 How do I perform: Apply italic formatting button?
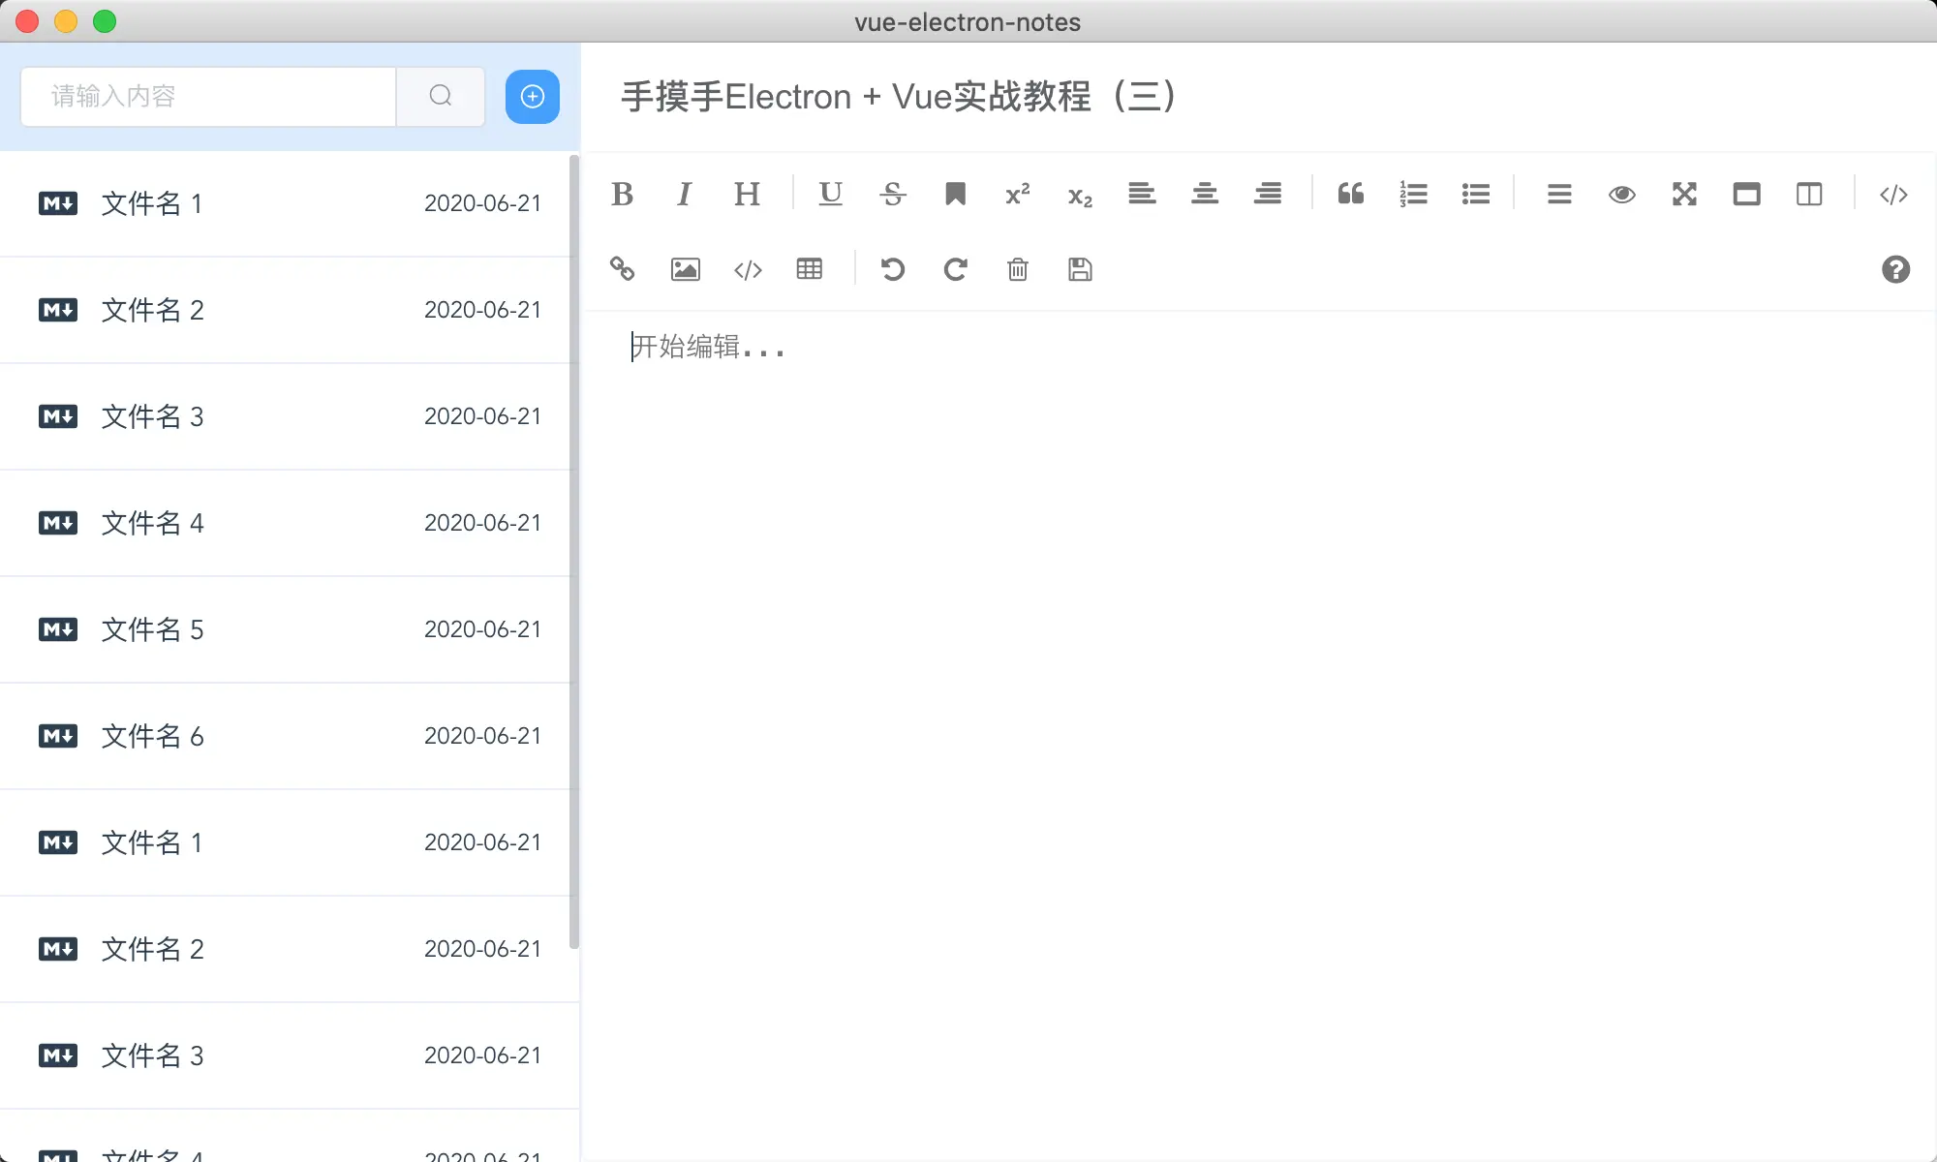(684, 195)
